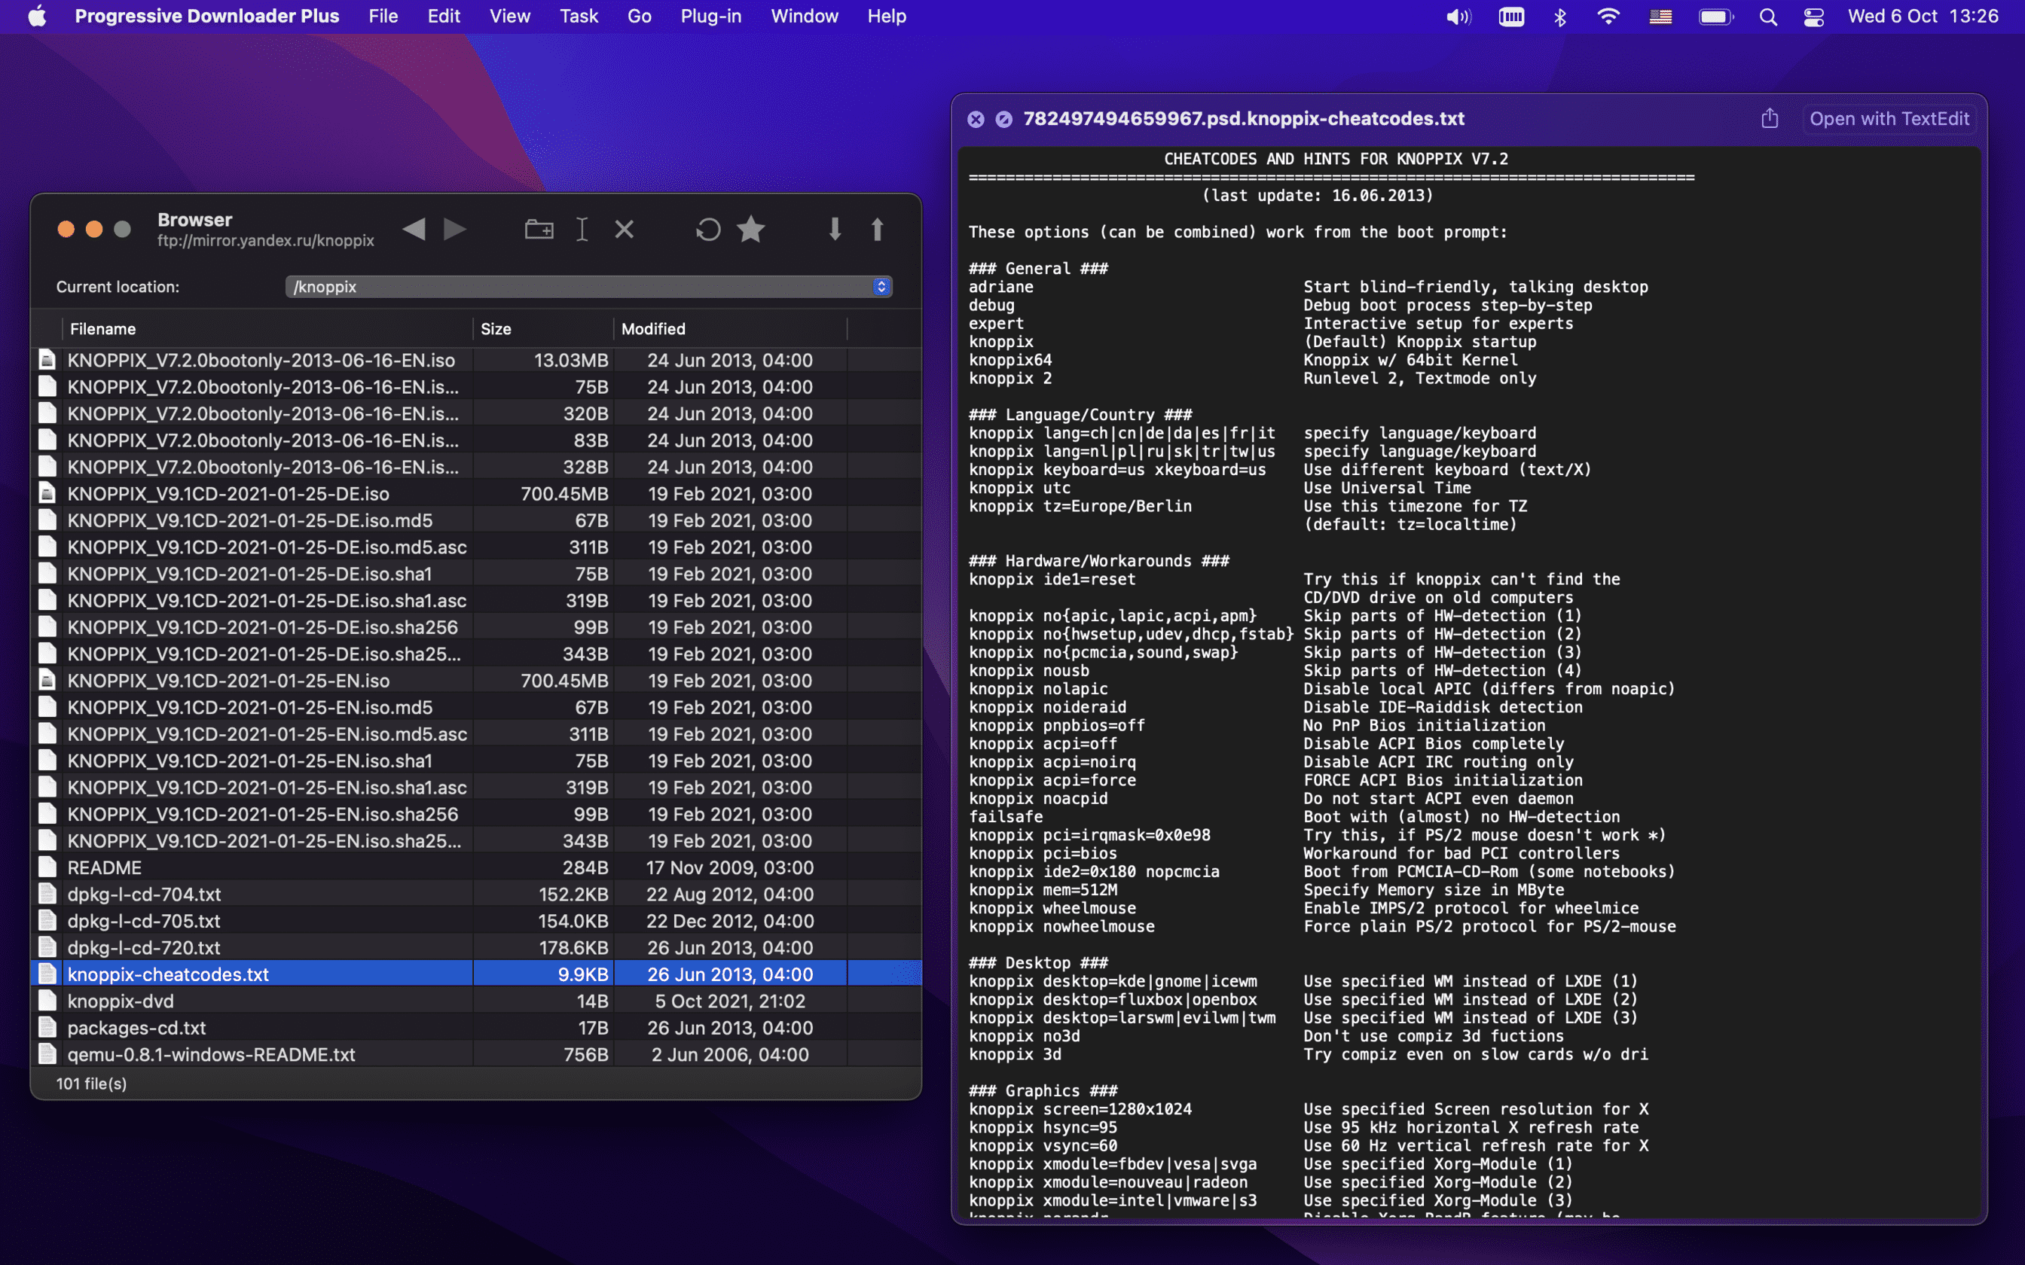Go back with the Browser back arrow
Screen dimensions: 2025x1265
point(414,228)
